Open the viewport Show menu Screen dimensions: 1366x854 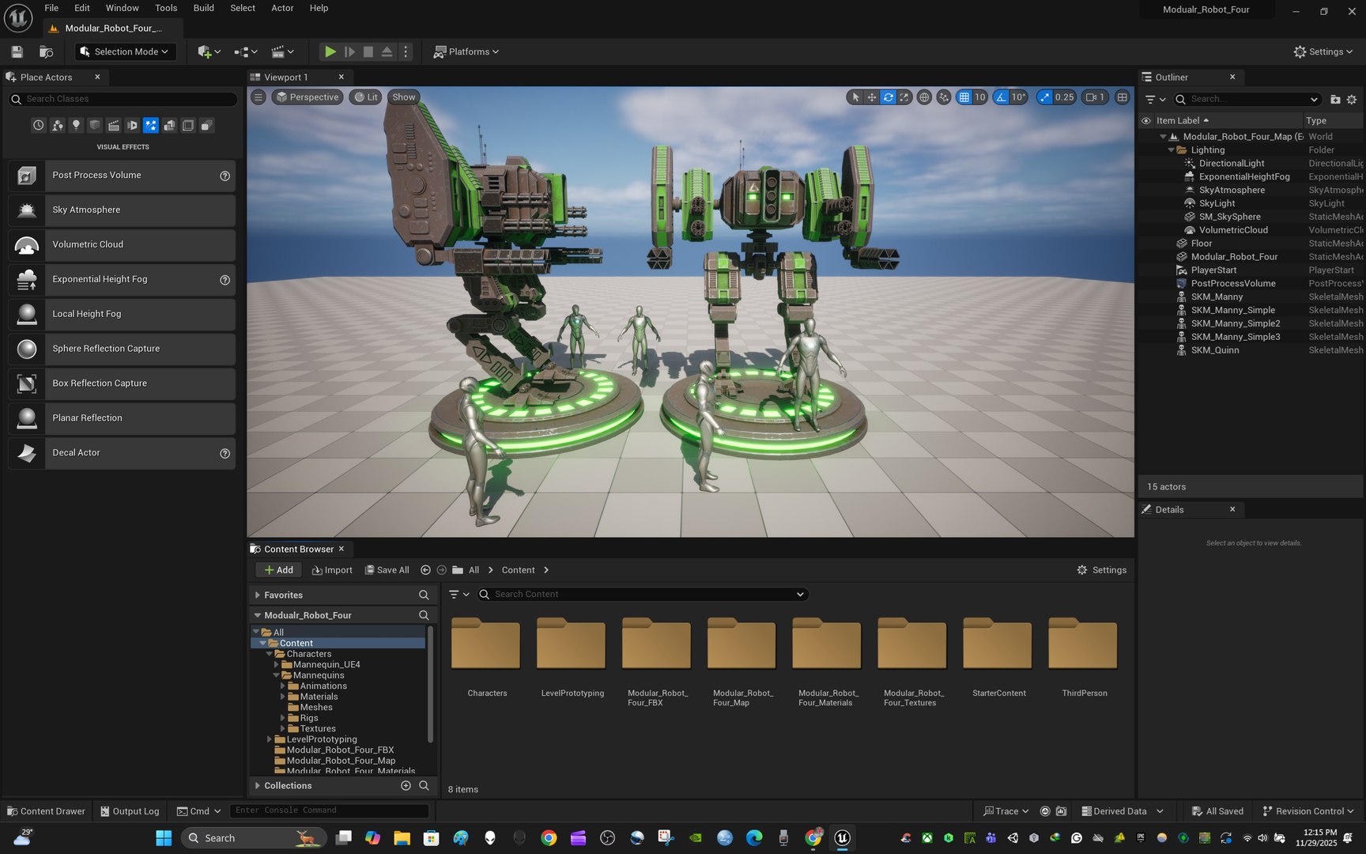403,97
